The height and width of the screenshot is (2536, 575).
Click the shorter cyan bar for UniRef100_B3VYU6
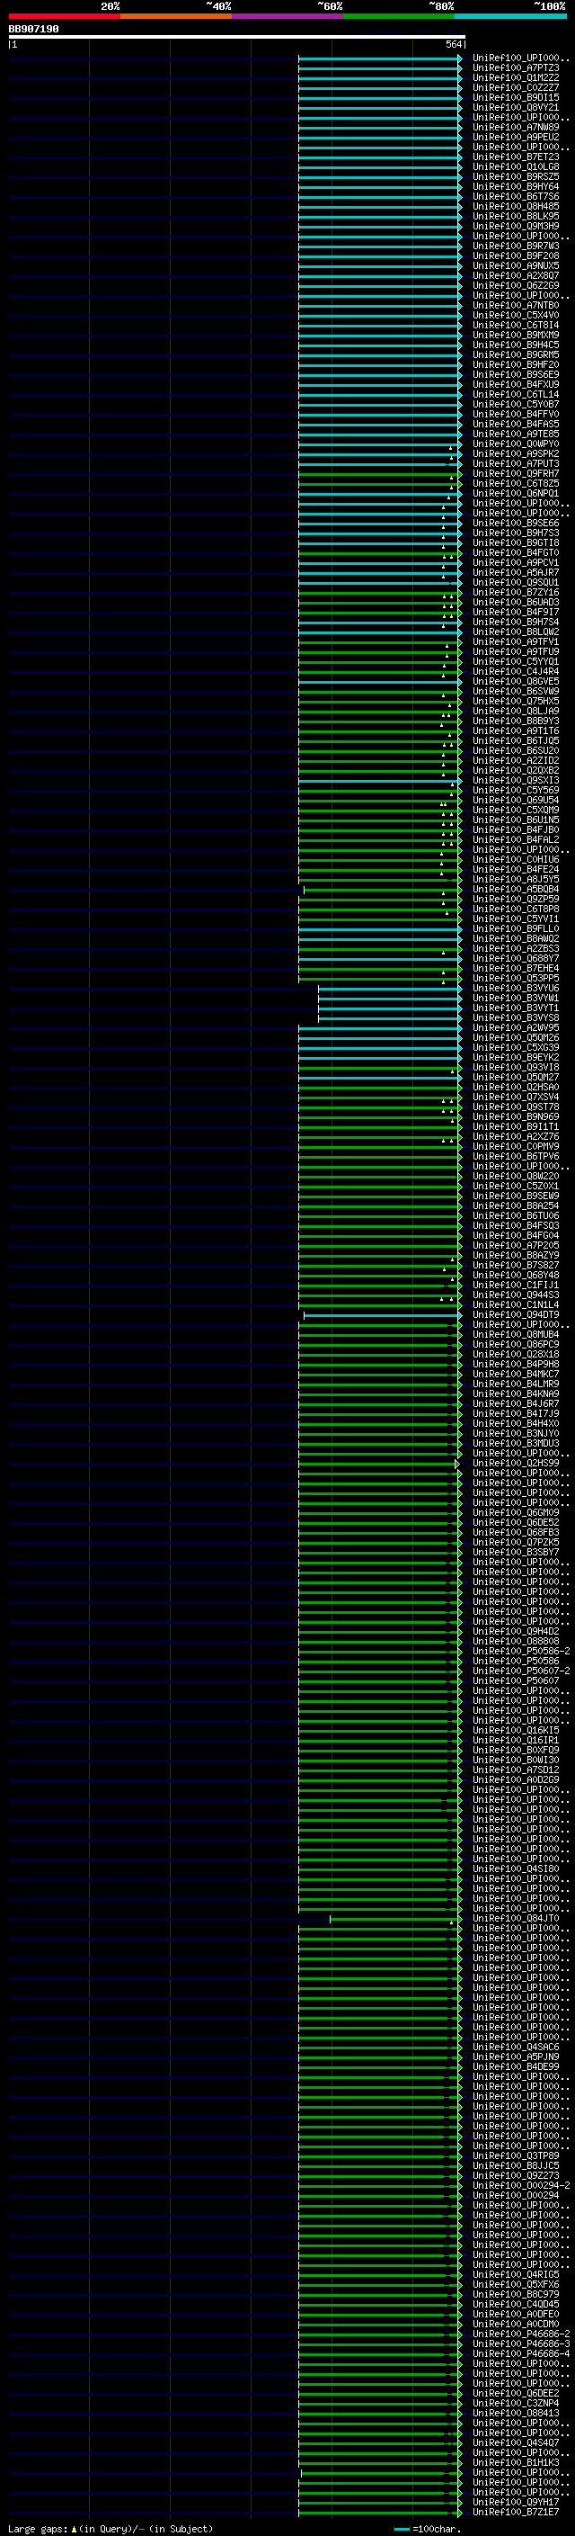[x=389, y=989]
